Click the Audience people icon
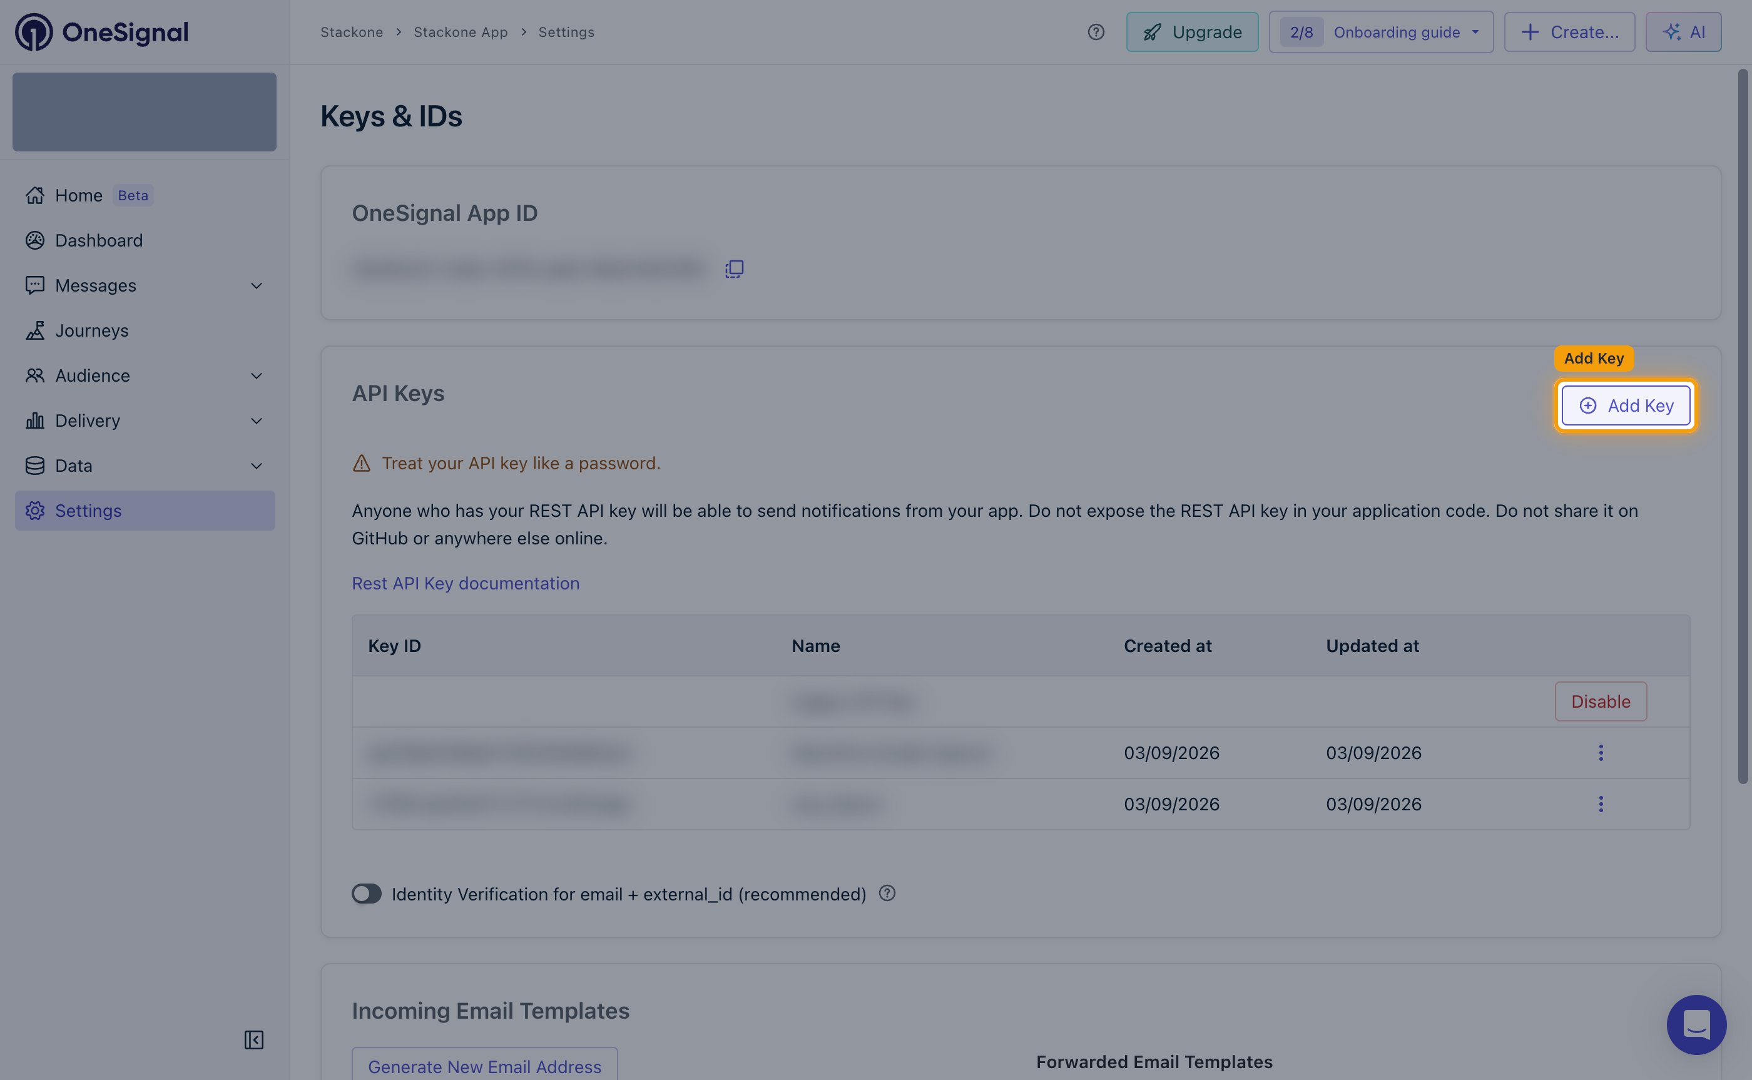The width and height of the screenshot is (1752, 1080). click(35, 375)
